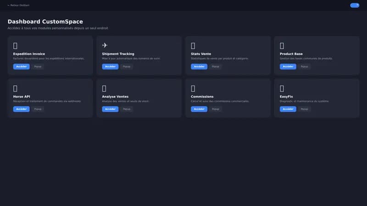The width and height of the screenshot is (367, 206).
Task: Launch Product Base in Popup
Action: (x=304, y=66)
